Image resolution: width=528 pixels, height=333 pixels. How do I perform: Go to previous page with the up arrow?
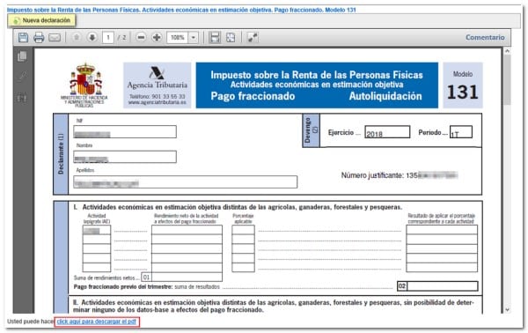click(77, 37)
